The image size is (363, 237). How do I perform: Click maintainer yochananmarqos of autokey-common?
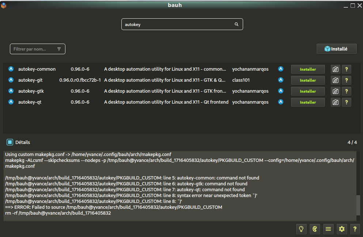(x=250, y=69)
